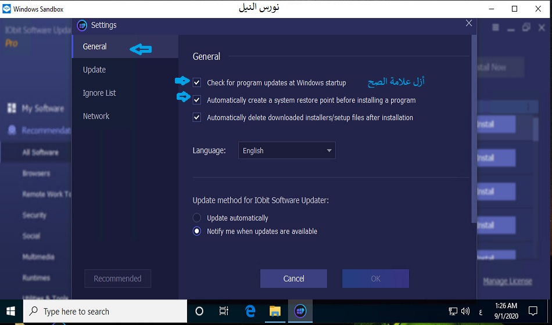Image resolution: width=552 pixels, height=325 pixels.
Task: Click the network icon in system tray
Action: click(x=453, y=312)
